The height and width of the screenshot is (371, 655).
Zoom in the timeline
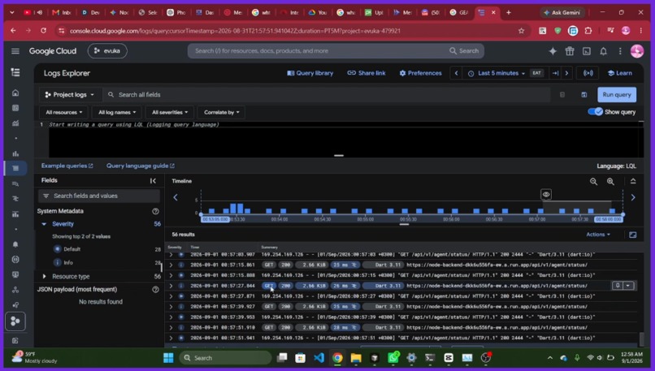tap(610, 182)
